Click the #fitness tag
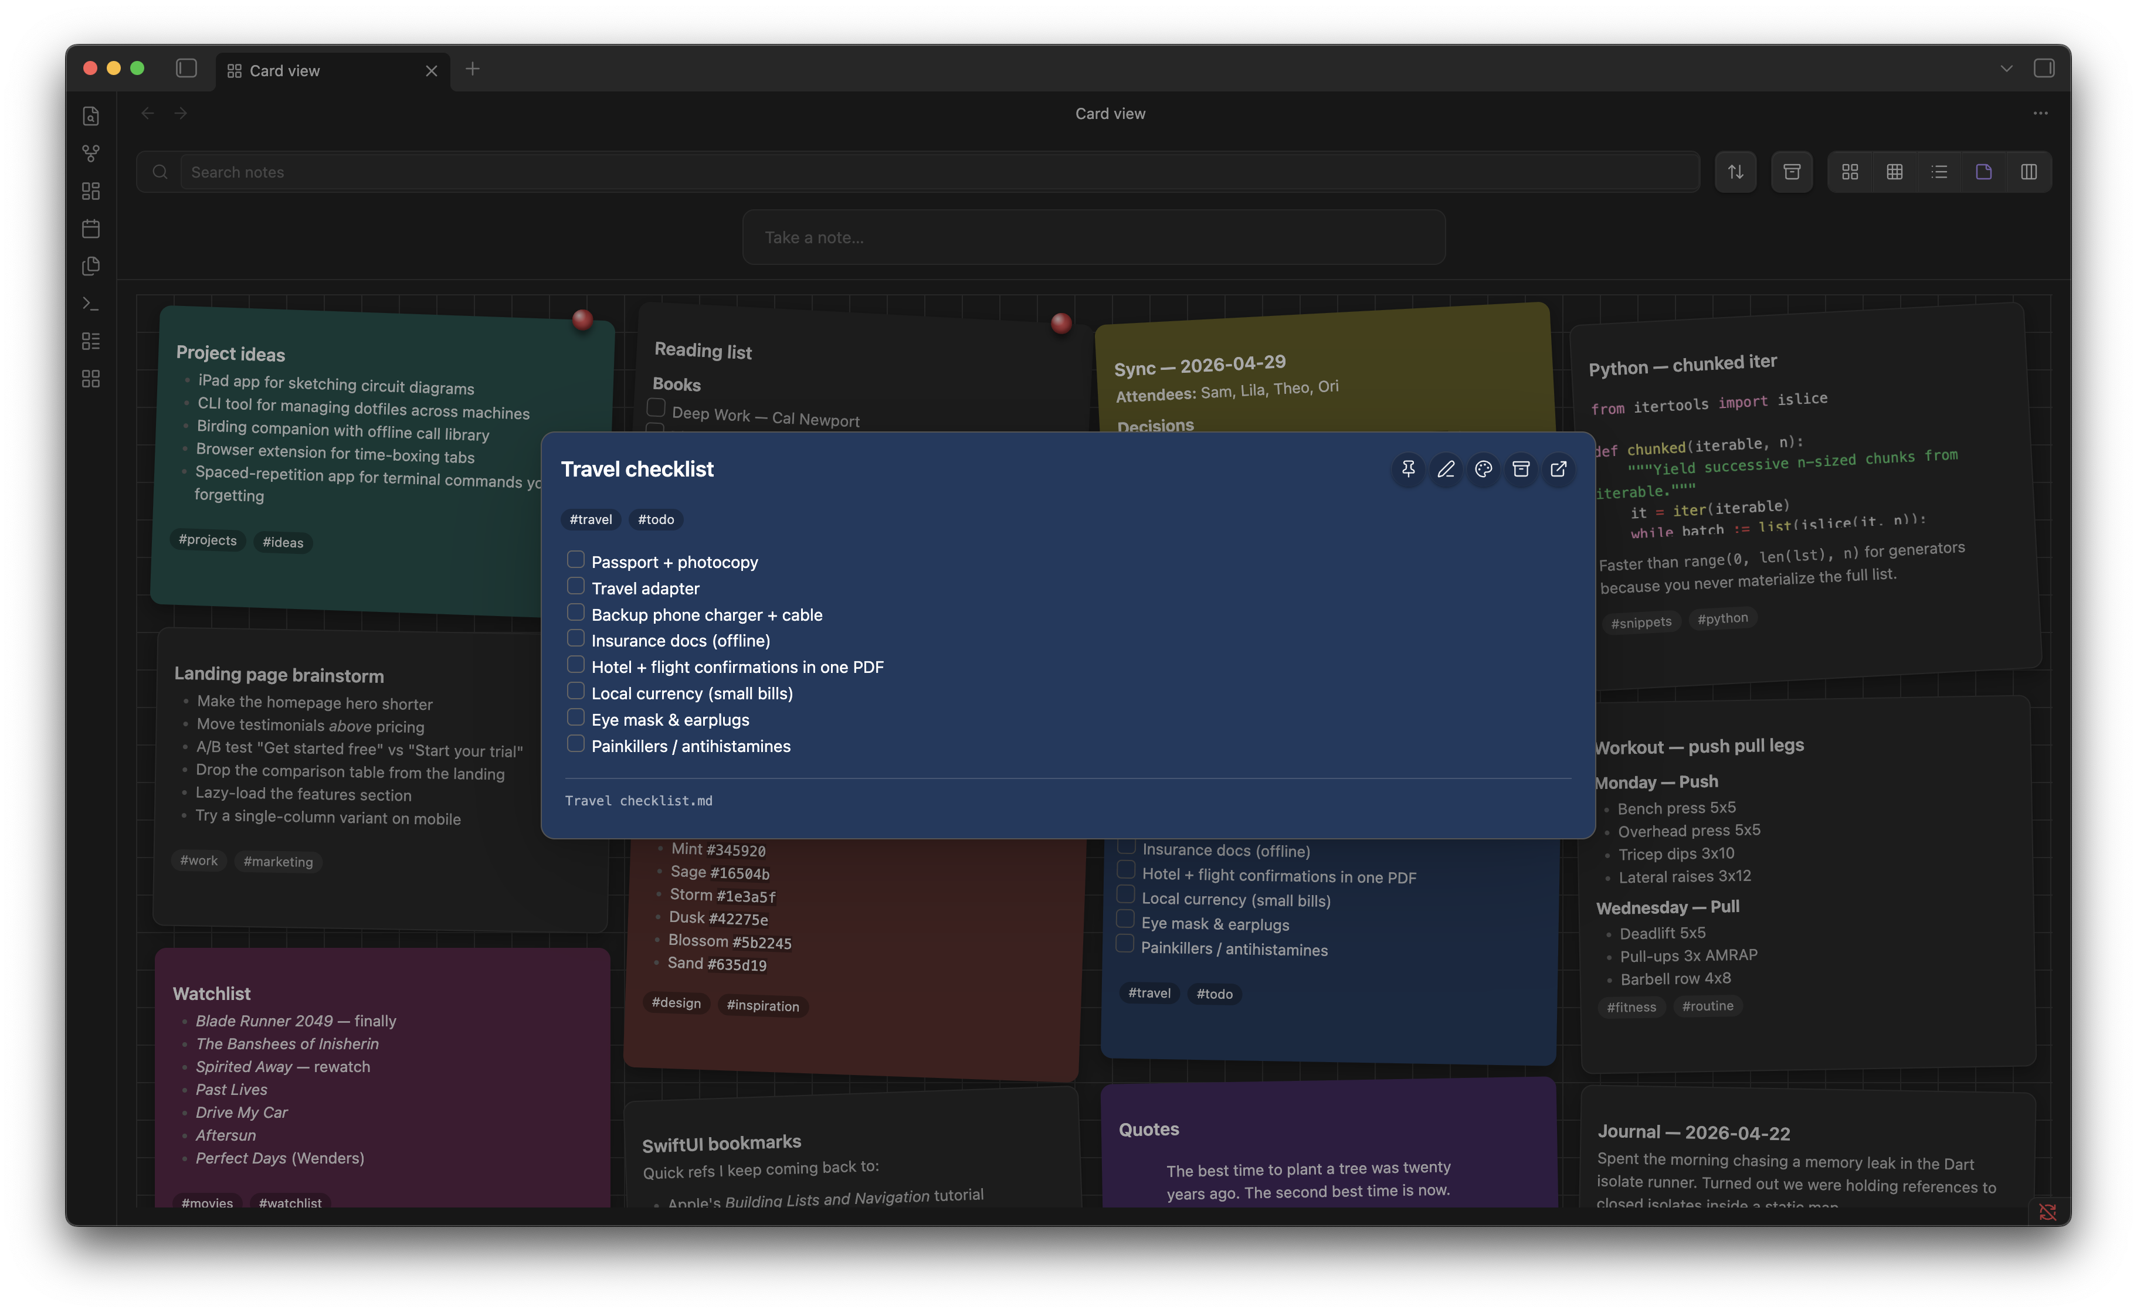Screen dimensions: 2137x1313 coord(1630,1008)
